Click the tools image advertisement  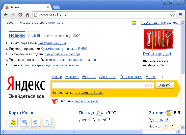[158, 39]
